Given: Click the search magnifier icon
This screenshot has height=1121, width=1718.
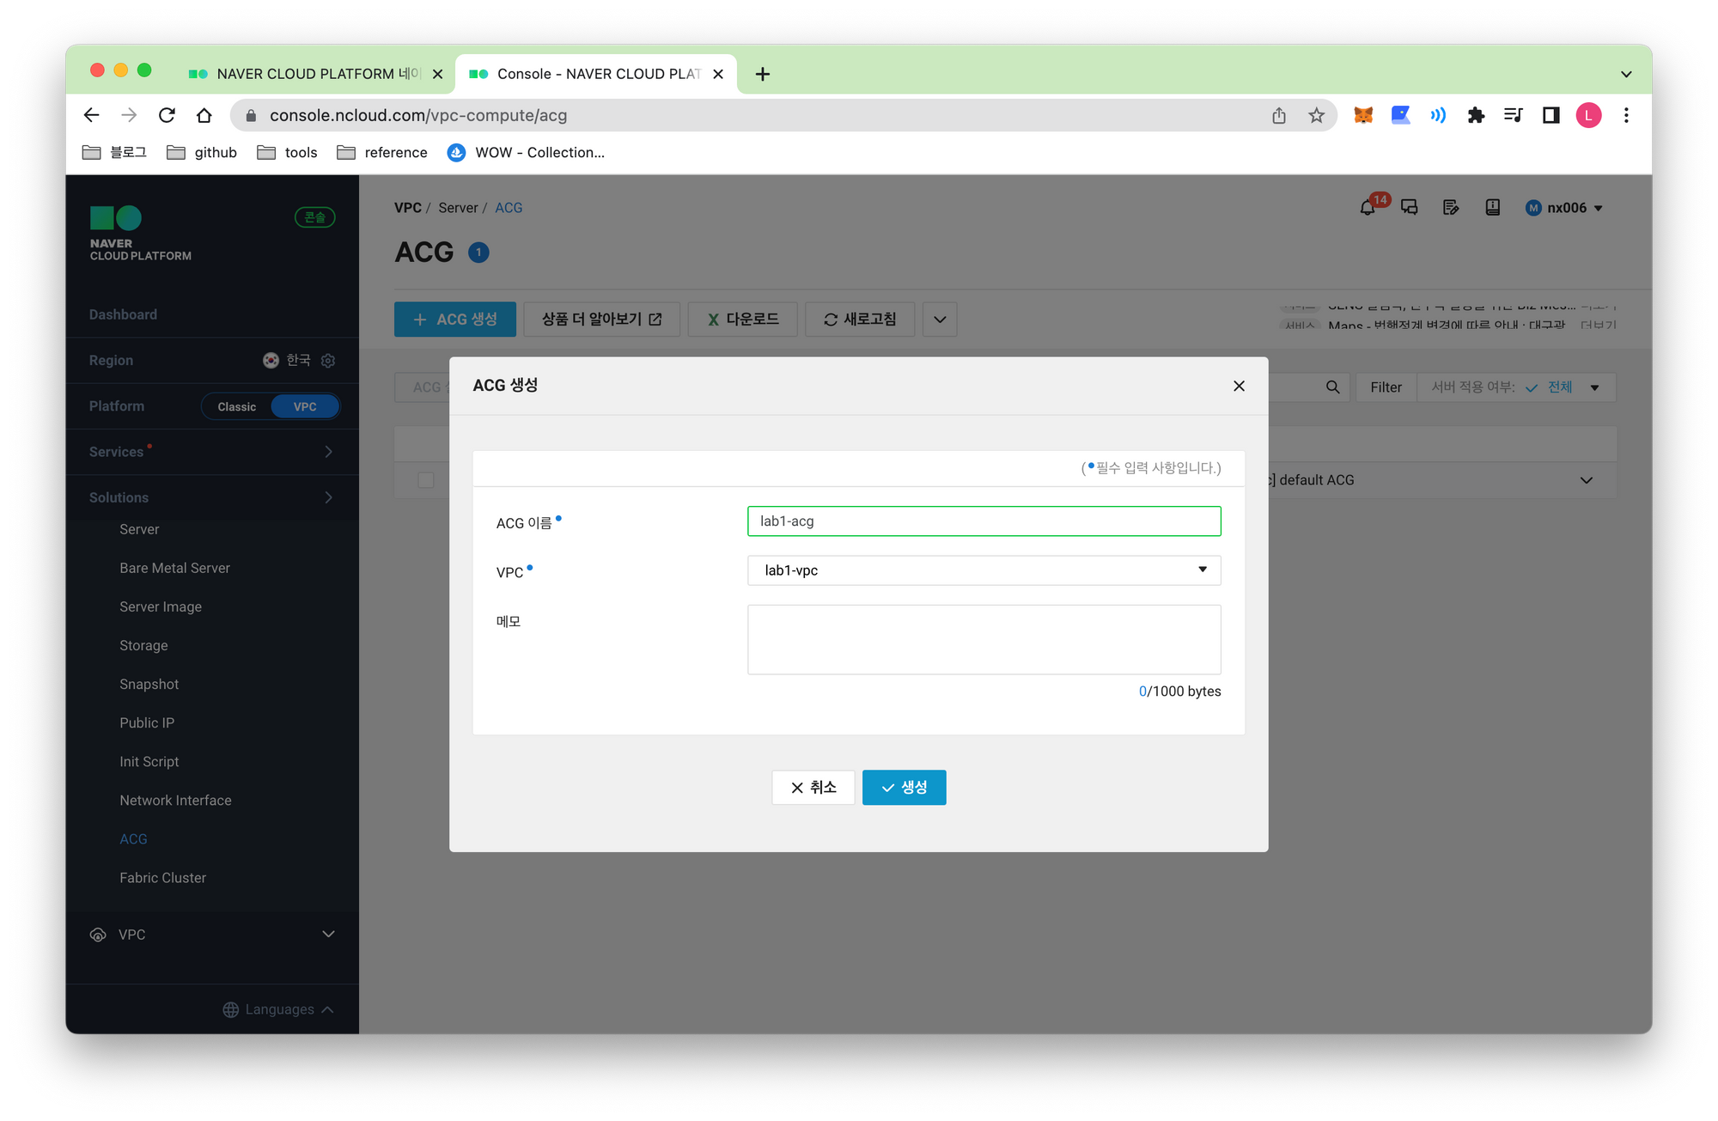Looking at the screenshot, I should 1332,387.
